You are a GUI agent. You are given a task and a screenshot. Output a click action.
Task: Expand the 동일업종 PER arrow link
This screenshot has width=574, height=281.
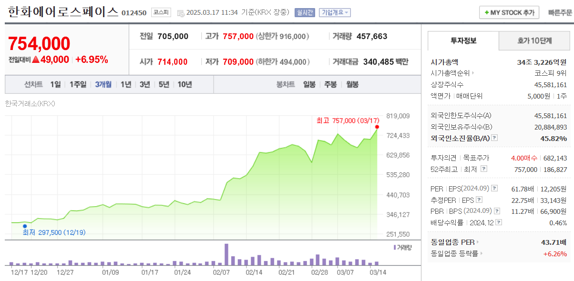pyautogui.click(x=478, y=242)
